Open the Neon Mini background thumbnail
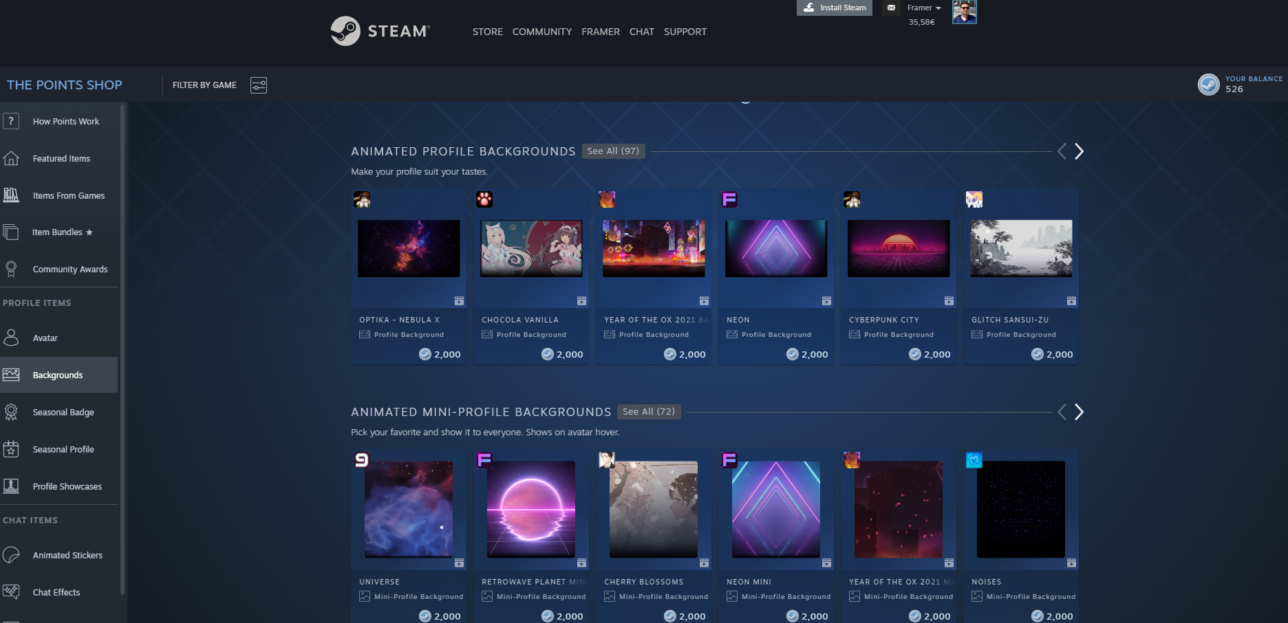 click(776, 510)
